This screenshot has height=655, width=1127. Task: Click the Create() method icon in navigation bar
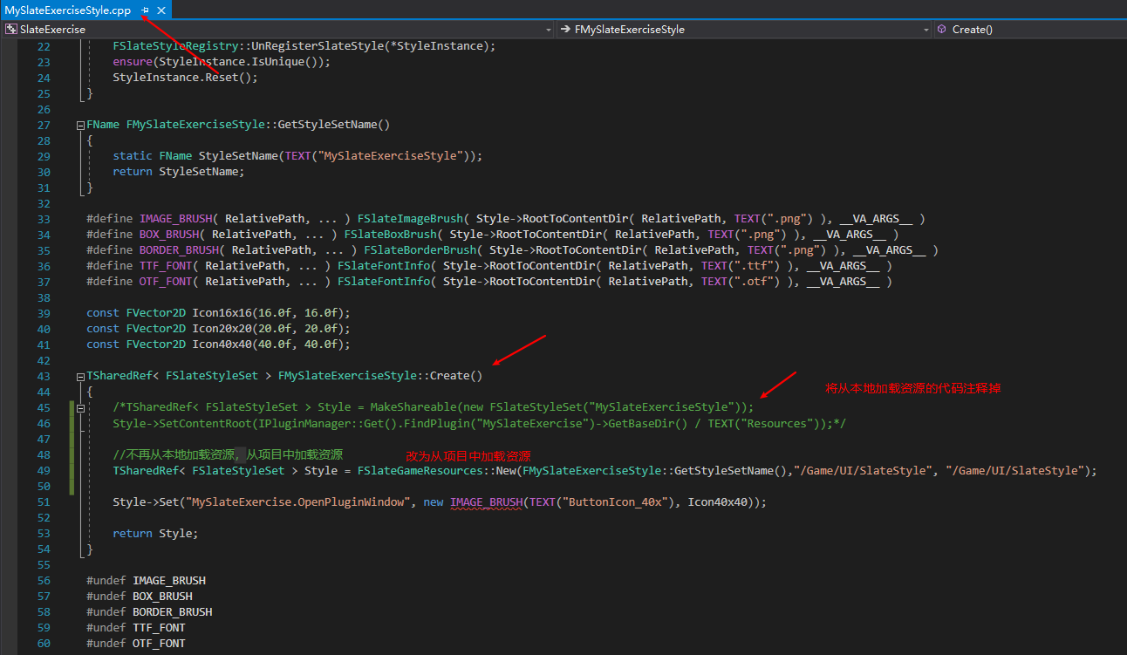coord(942,29)
